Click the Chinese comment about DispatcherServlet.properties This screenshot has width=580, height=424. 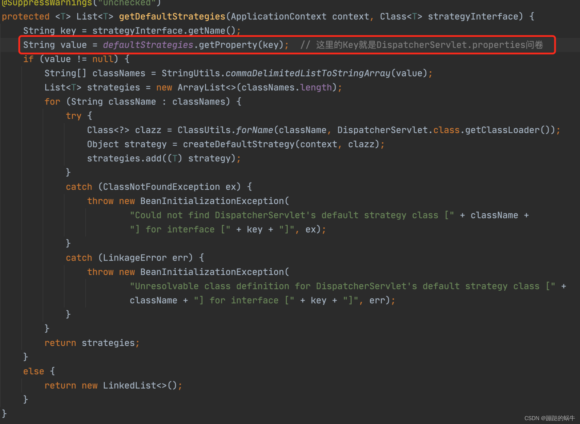(421, 45)
